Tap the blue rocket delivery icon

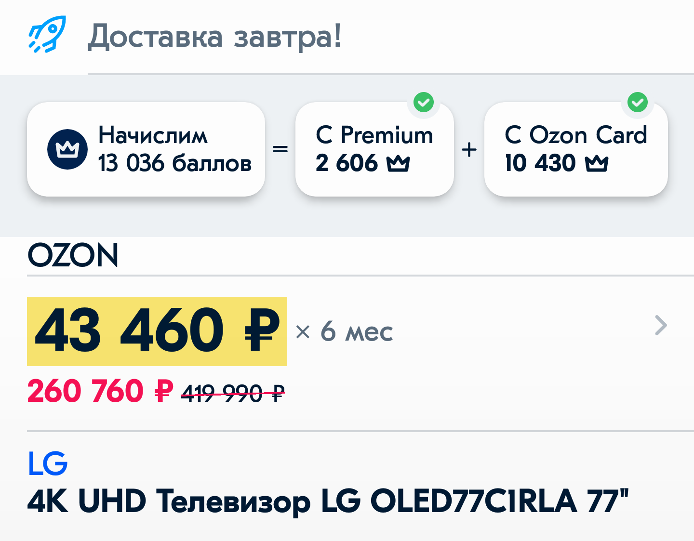pyautogui.click(x=47, y=34)
